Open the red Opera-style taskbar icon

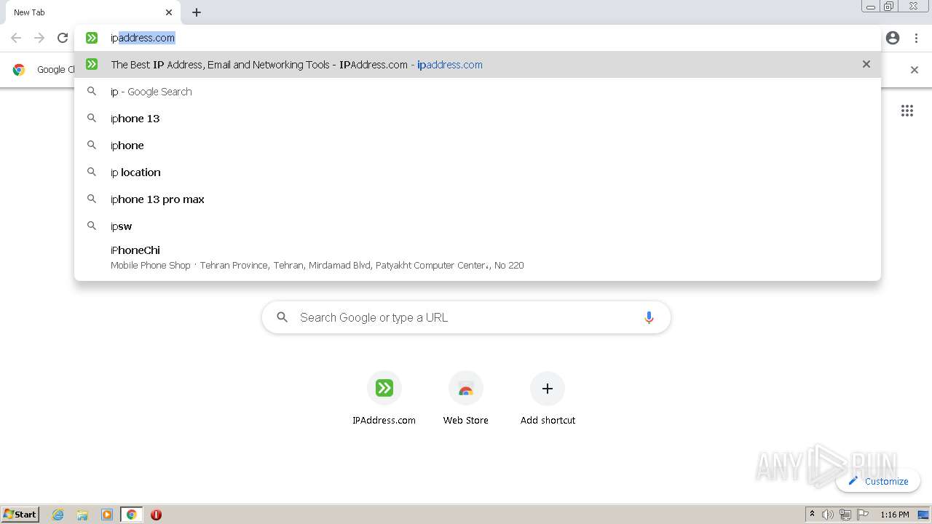156,515
